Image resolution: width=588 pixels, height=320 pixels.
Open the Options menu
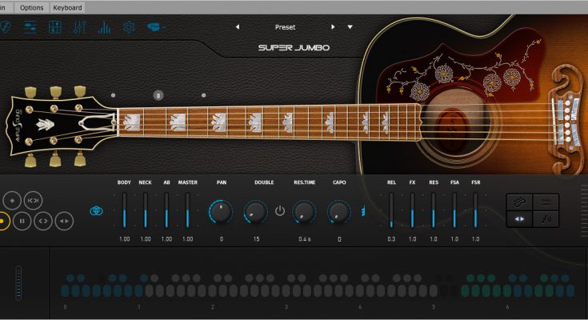(31, 7)
